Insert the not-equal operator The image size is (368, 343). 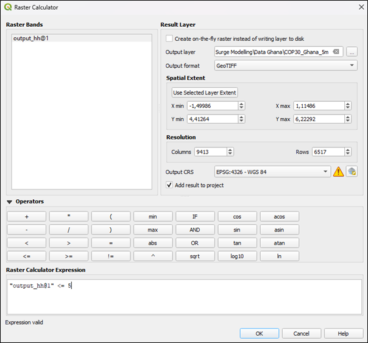point(111,256)
